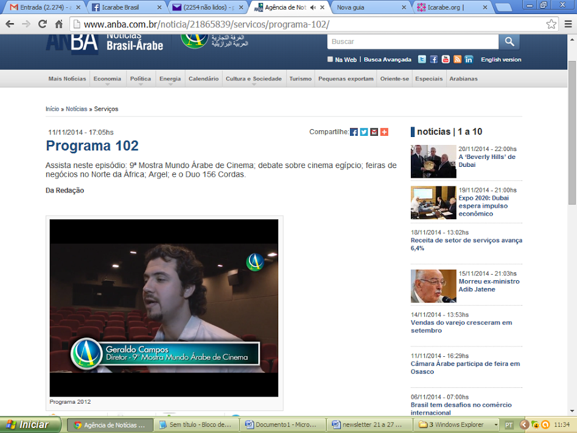The width and height of the screenshot is (577, 433).
Task: Open ANBA Twitter page in header
Action: point(422,59)
